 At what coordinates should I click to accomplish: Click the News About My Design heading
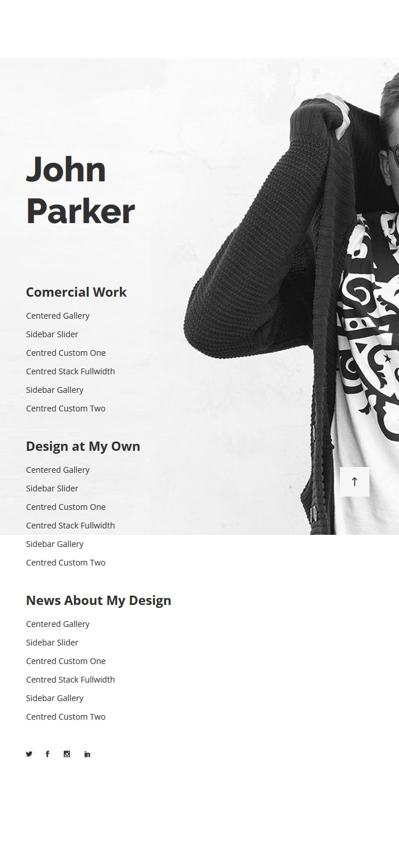tap(98, 600)
